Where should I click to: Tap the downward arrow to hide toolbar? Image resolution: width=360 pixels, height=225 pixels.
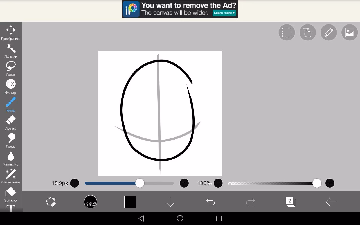click(170, 202)
